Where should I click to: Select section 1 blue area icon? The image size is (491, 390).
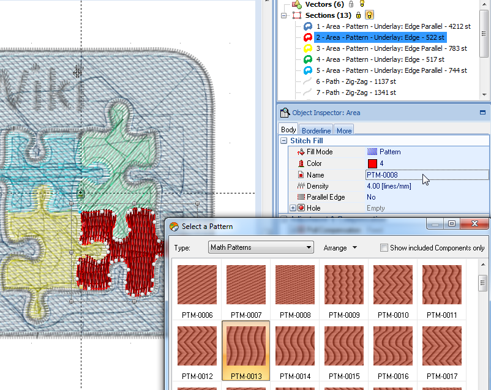pyautogui.click(x=308, y=27)
